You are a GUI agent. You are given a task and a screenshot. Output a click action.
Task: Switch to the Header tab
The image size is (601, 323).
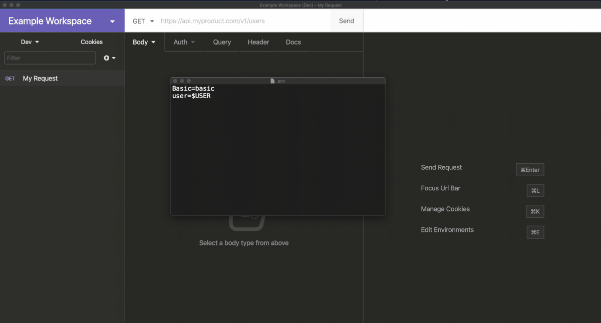pos(258,42)
